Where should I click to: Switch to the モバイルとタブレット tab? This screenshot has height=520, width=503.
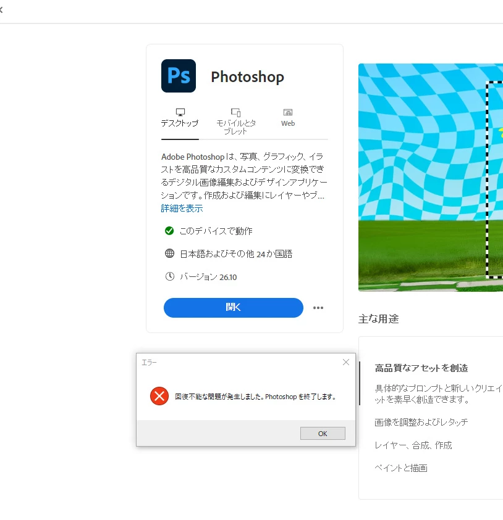[236, 122]
